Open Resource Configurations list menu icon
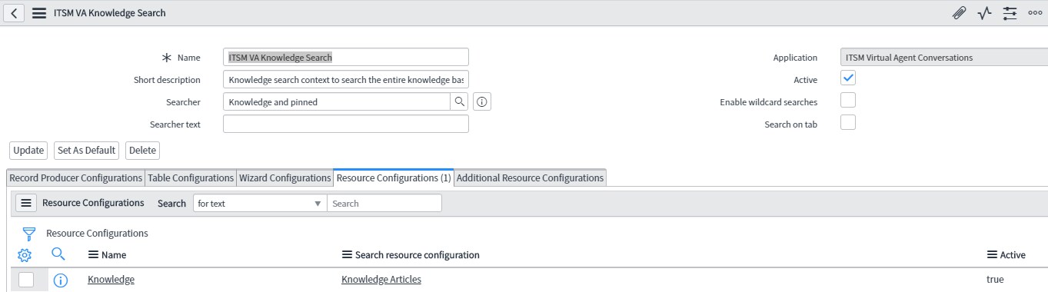The image size is (1048, 292). point(26,203)
